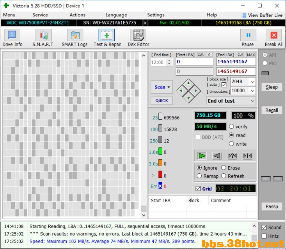This screenshot has height=249, width=286.
Task: Open the Language menu
Action: click(x=116, y=15)
